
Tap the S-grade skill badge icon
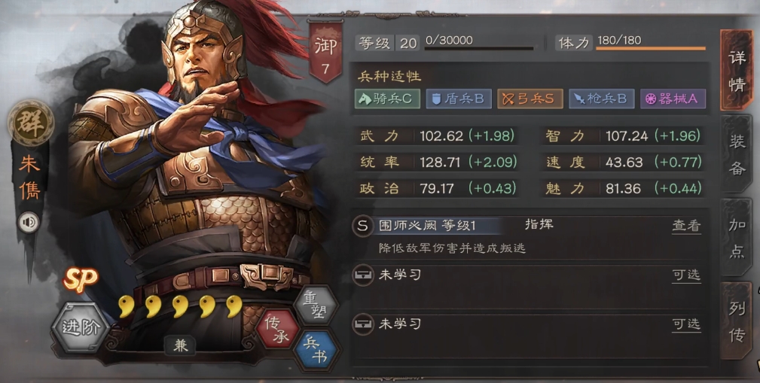coord(362,226)
